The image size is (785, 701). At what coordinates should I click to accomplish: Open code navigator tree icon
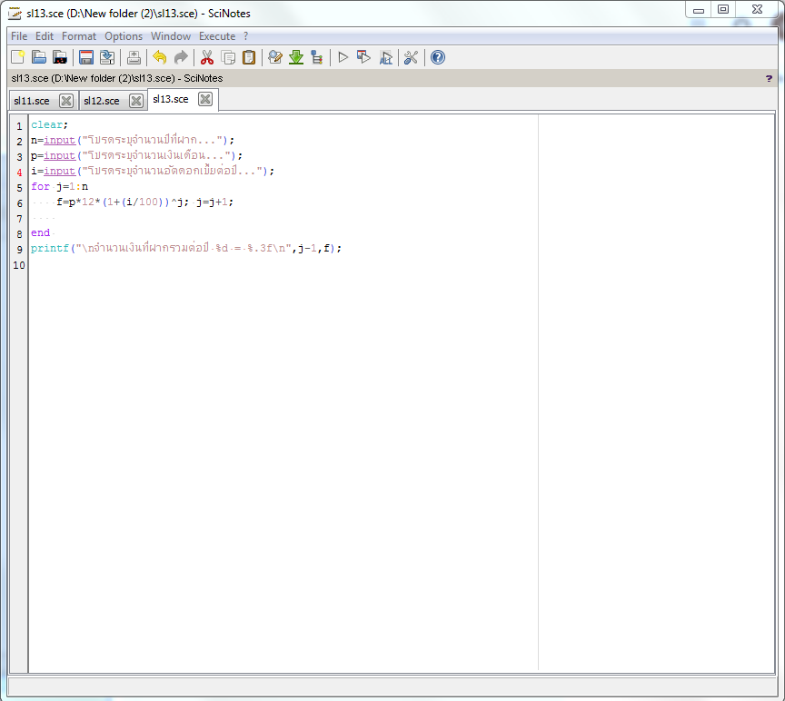point(316,57)
